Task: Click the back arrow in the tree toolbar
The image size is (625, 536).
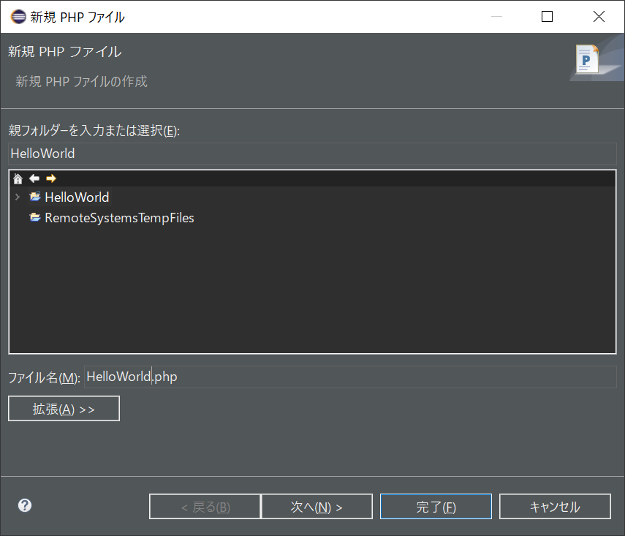Action: coord(34,178)
